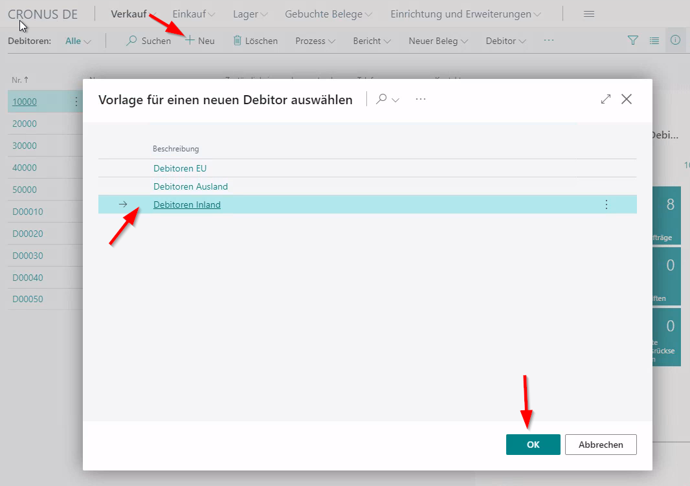Open customer number D00050
This screenshot has height=486, width=690.
28,299
